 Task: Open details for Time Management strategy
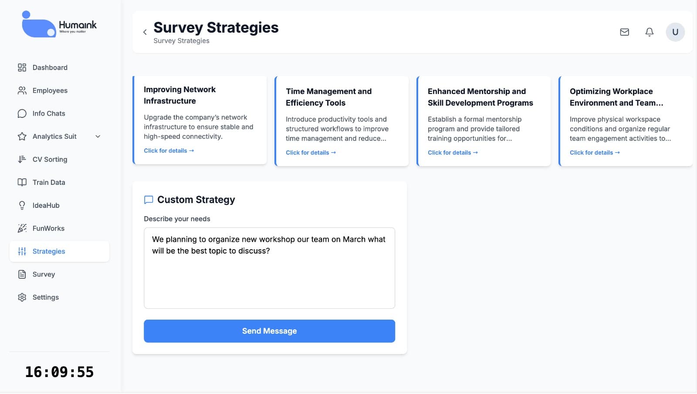(311, 153)
